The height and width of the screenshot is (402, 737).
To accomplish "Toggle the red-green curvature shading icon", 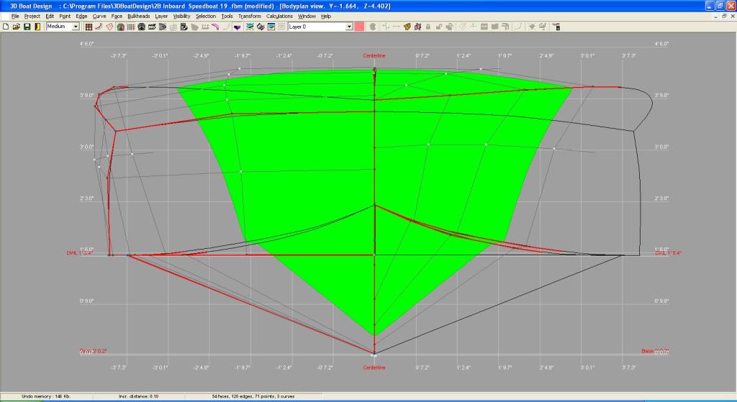I will 120,27.
